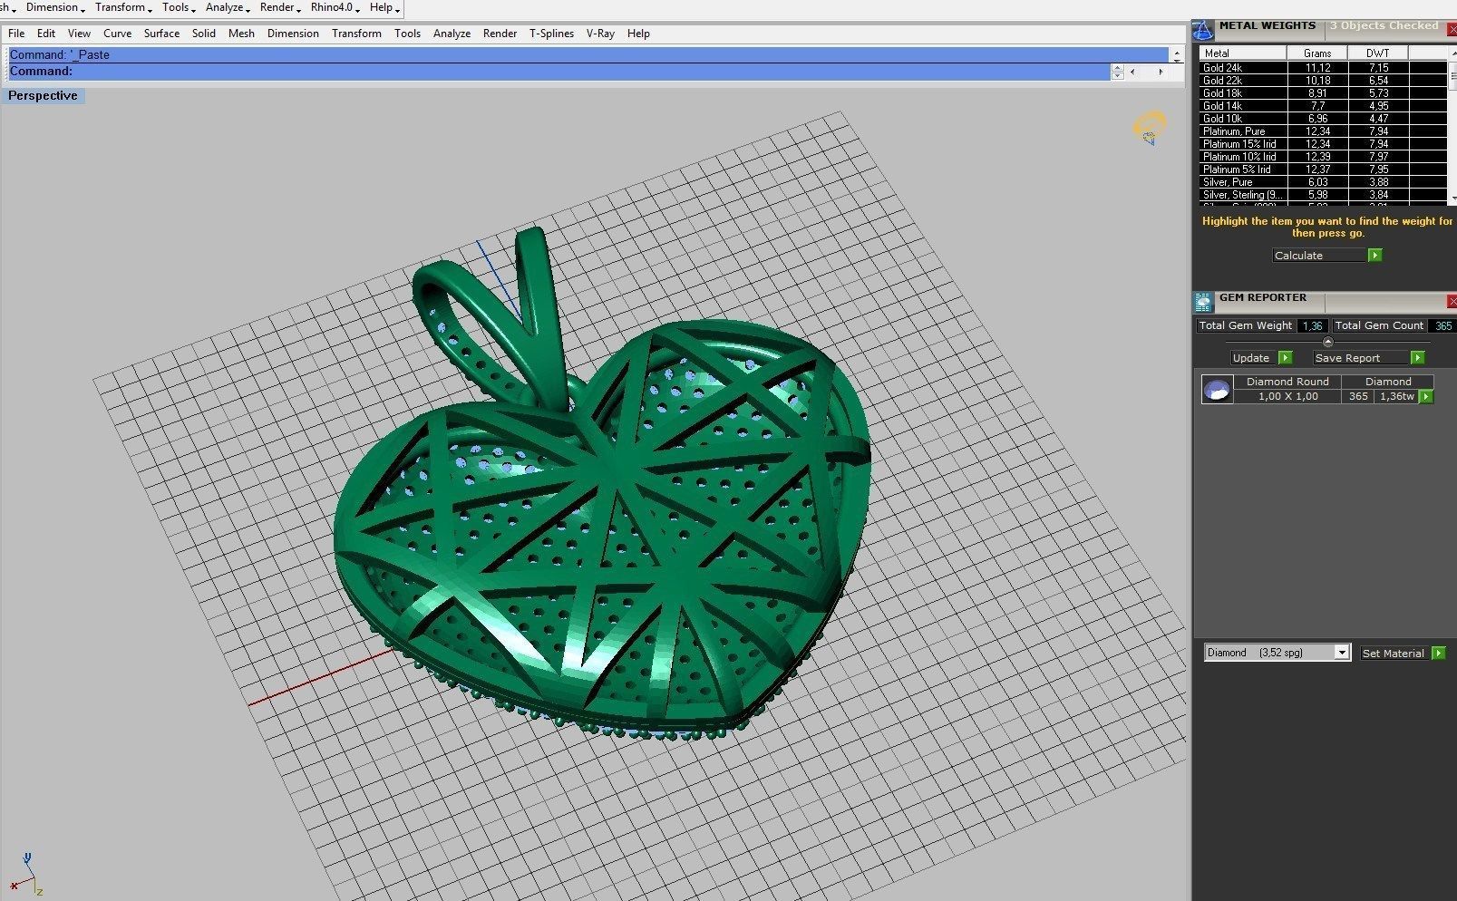
Task: Click the command line right scroll arrow
Action: tap(1161, 72)
